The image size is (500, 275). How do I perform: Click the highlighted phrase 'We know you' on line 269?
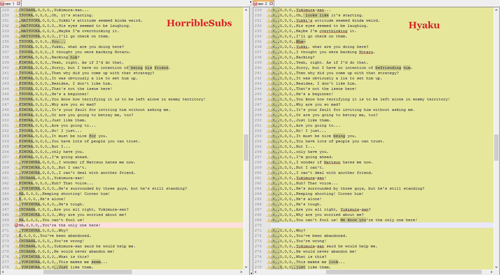[x=353, y=220]
